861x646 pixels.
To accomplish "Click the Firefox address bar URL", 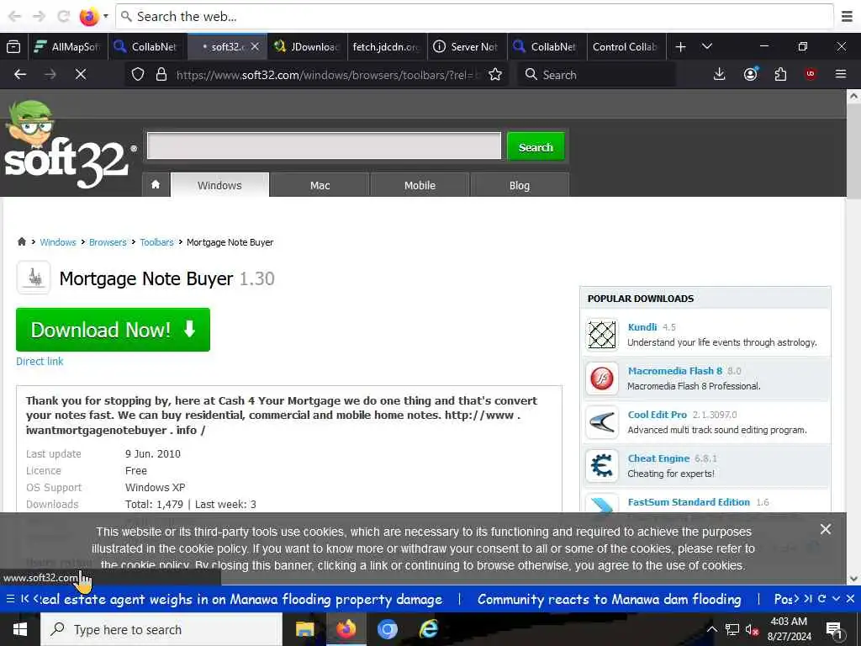I will click(328, 75).
